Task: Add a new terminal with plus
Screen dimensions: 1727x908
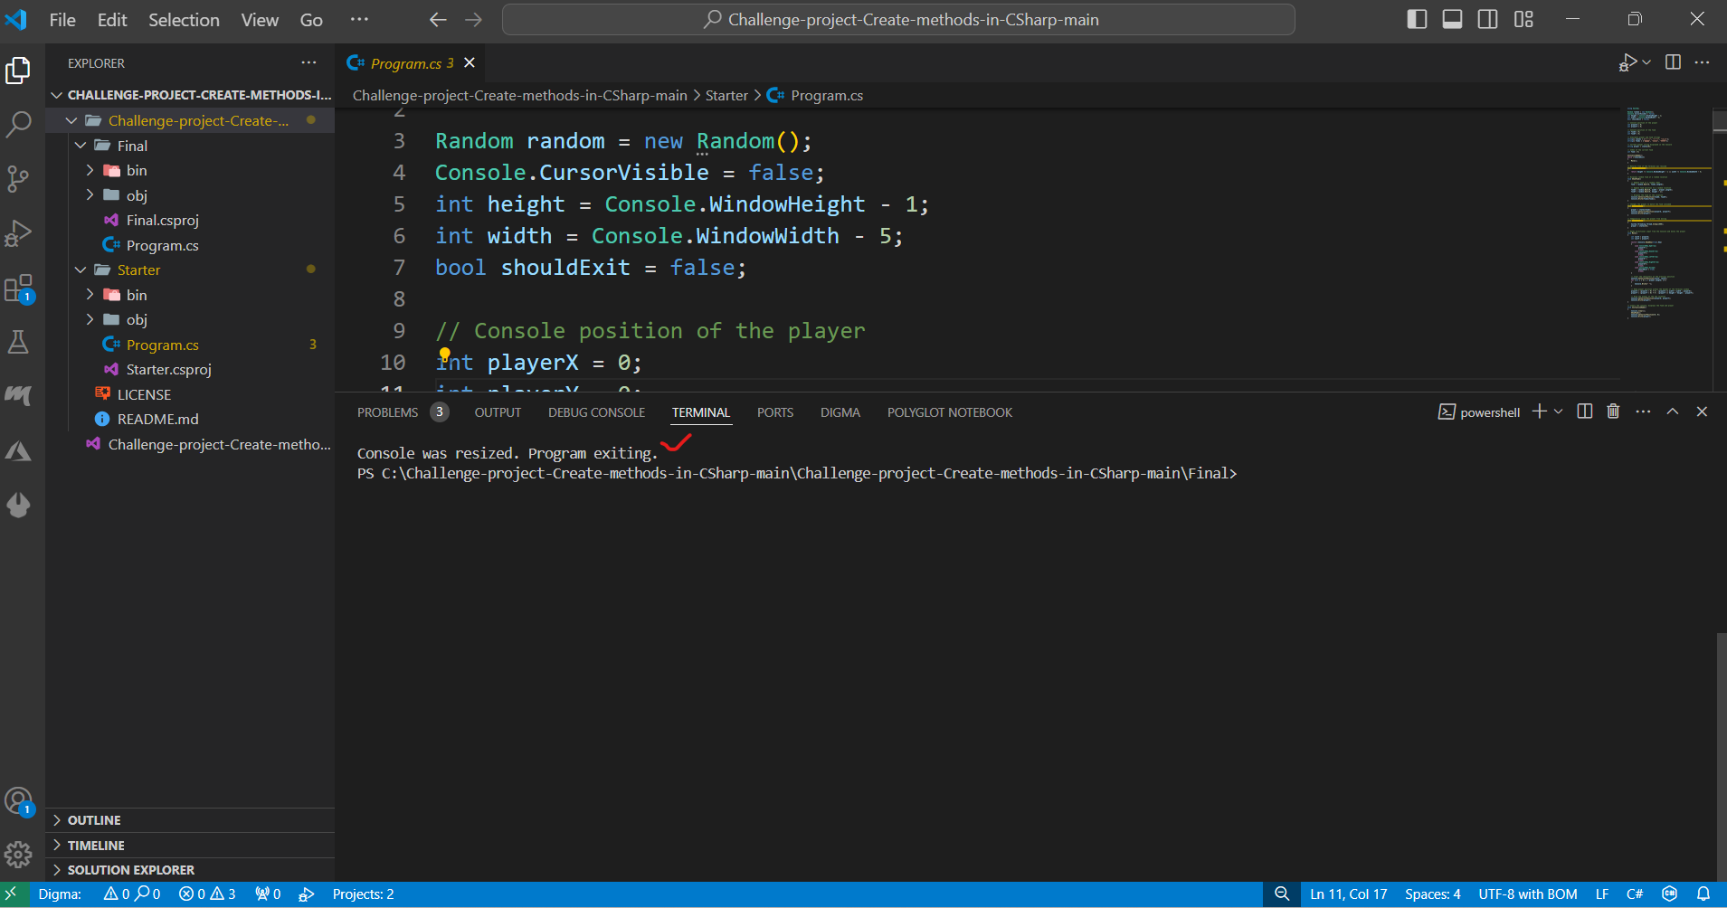Action: (x=1539, y=411)
